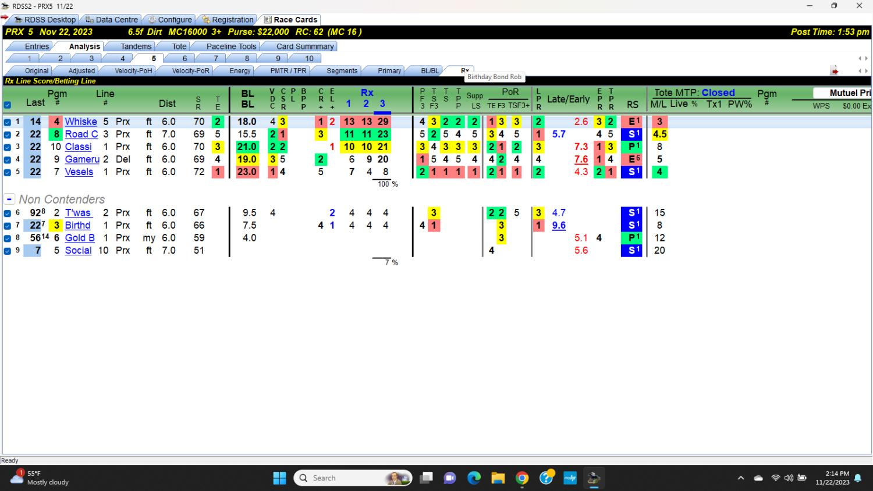Open File Explorer from taskbar
The image size is (873, 491).
click(498, 478)
